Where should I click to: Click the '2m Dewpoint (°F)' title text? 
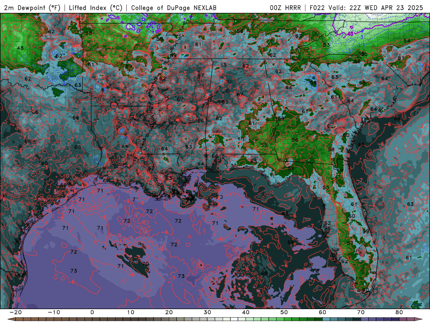[x=32, y=8]
